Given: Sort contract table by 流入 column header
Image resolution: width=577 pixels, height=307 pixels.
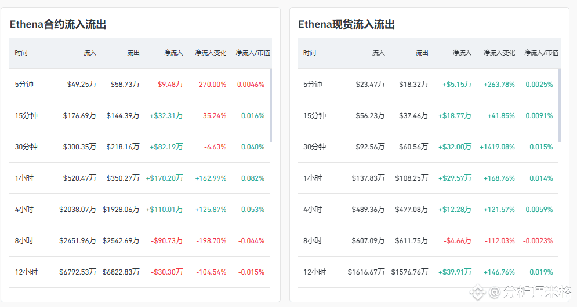Looking at the screenshot, I should pyautogui.click(x=90, y=53).
